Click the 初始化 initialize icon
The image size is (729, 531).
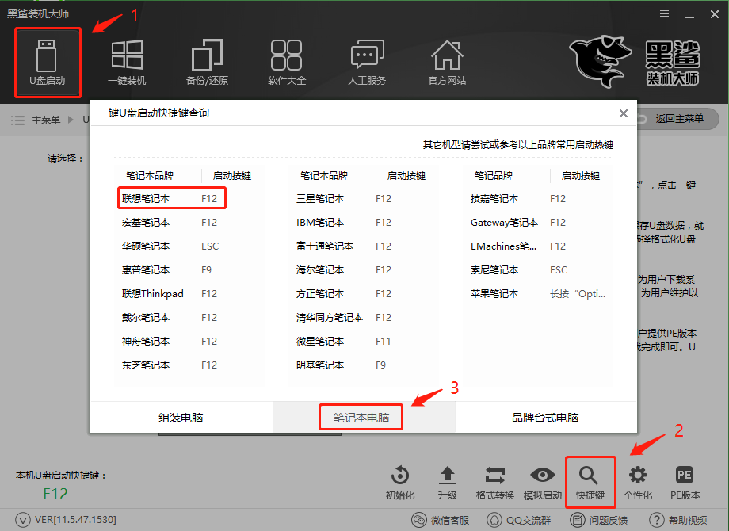pyautogui.click(x=399, y=482)
